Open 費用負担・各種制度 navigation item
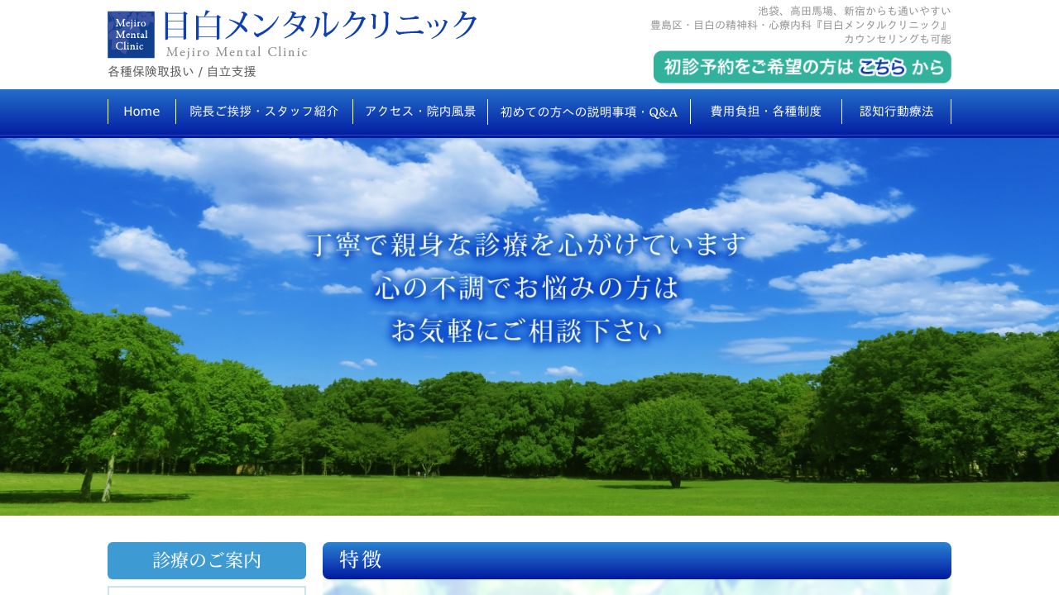This screenshot has height=595, width=1059. 766,111
